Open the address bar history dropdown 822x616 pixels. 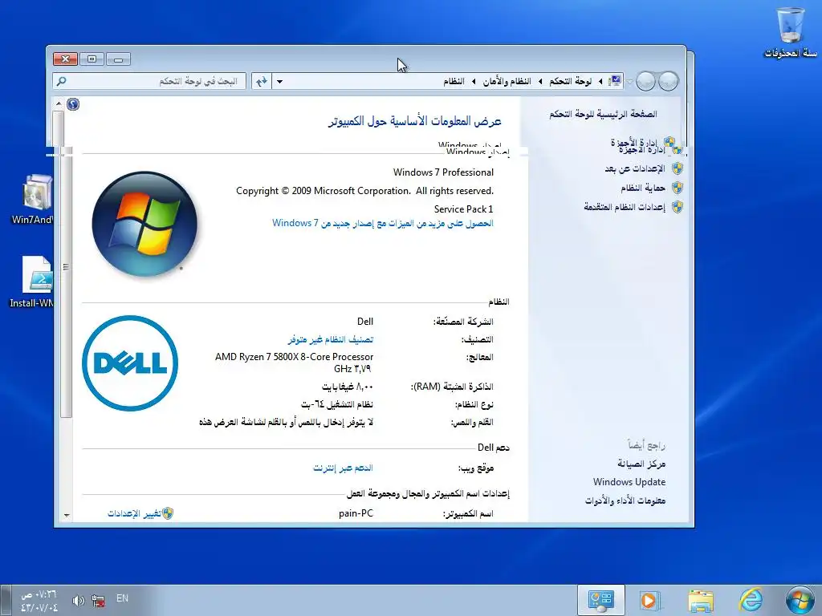280,81
